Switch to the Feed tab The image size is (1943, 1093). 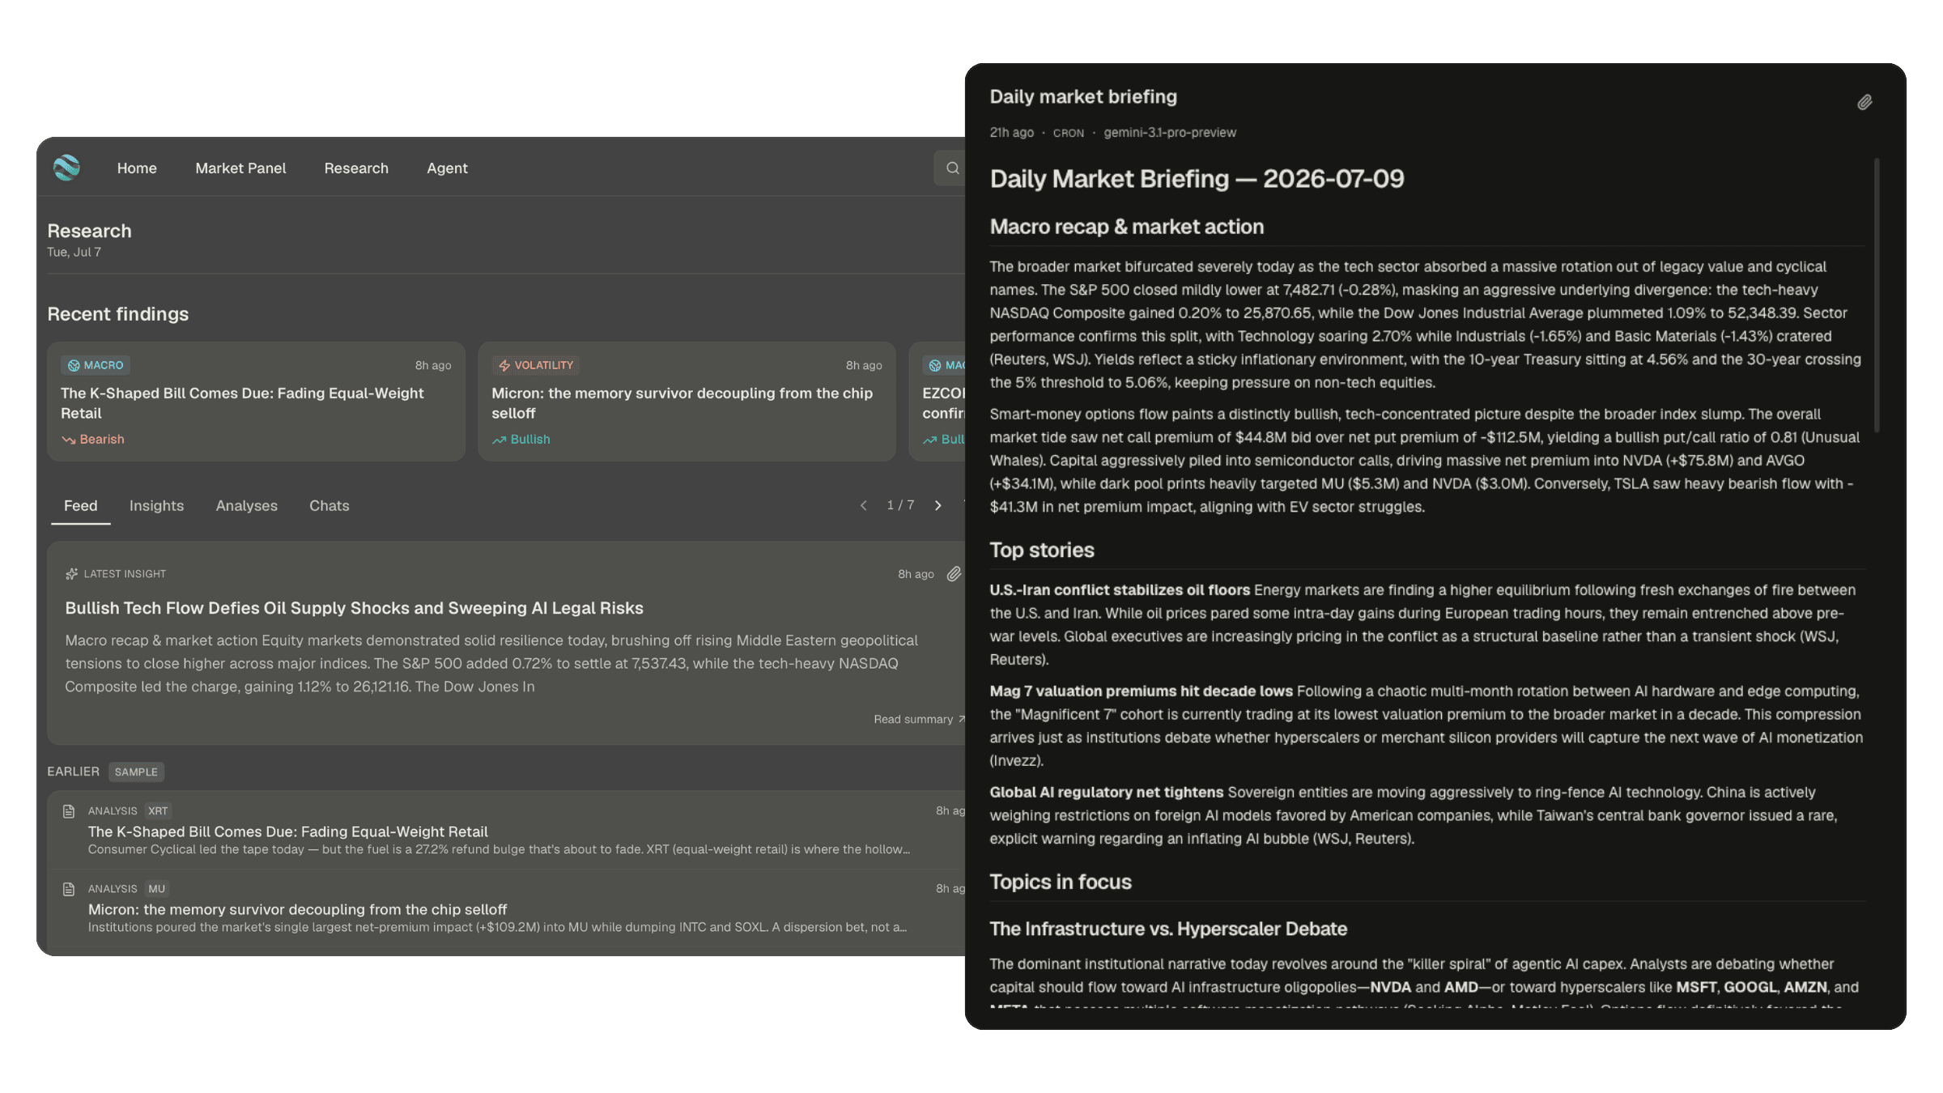[80, 505]
